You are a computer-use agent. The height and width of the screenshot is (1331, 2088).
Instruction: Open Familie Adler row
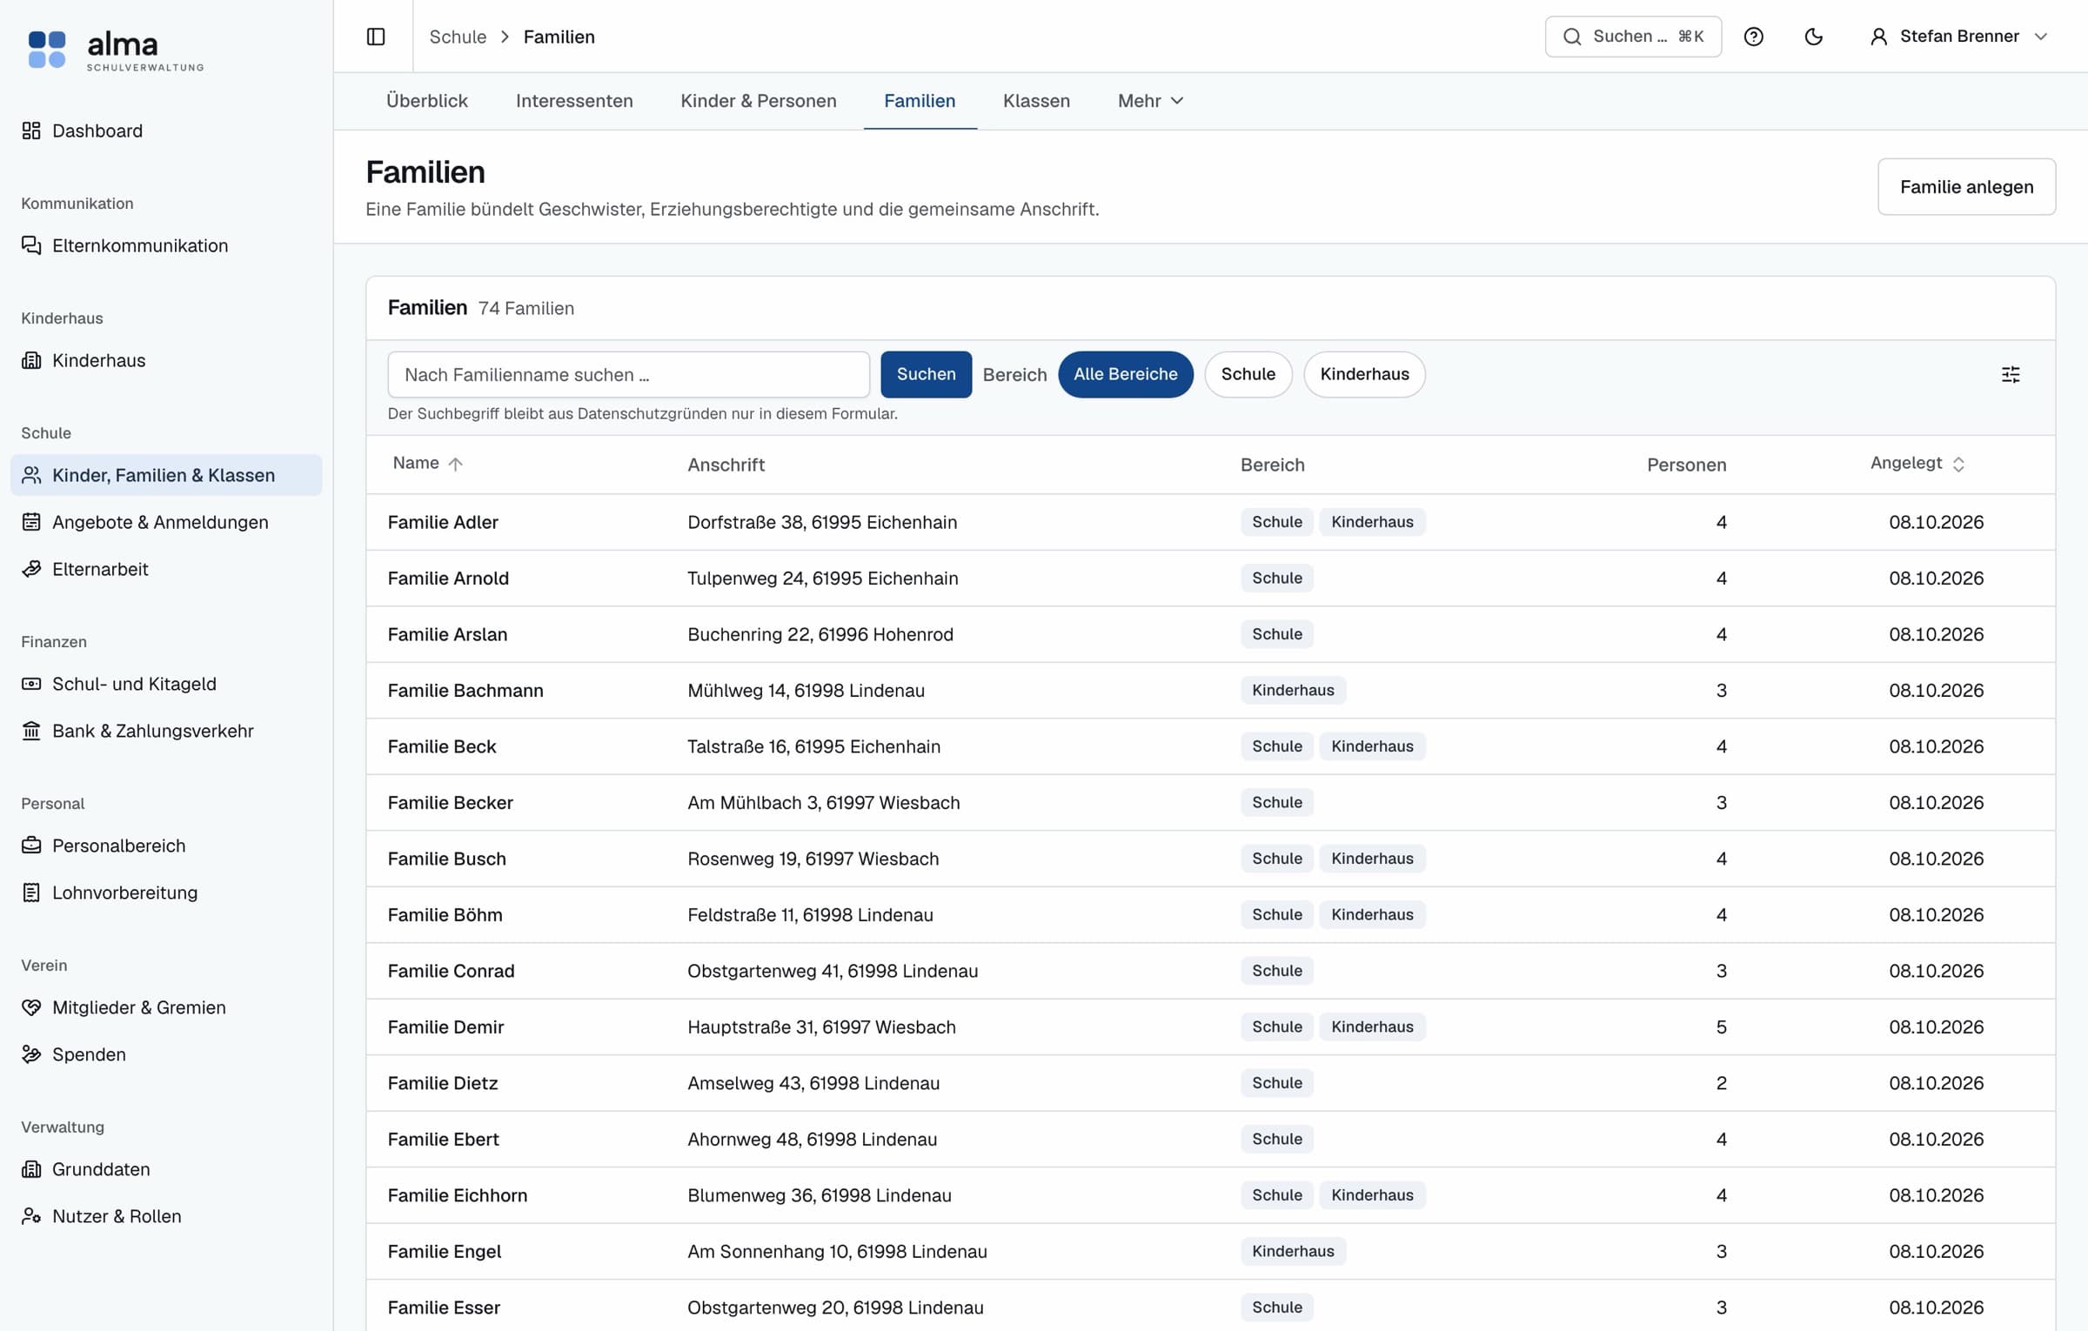(x=1210, y=522)
